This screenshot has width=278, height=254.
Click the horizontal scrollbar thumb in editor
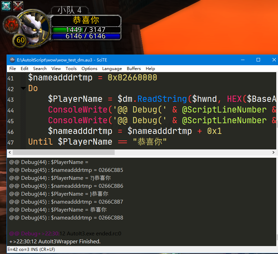click(64, 152)
